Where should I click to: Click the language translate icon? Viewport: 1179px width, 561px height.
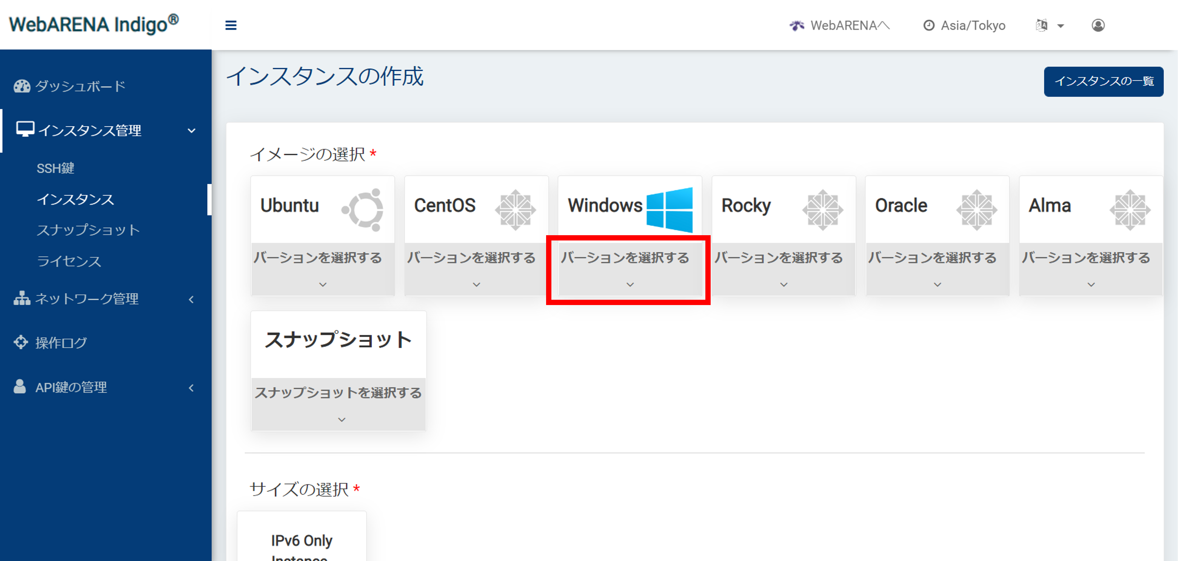click(x=1042, y=25)
